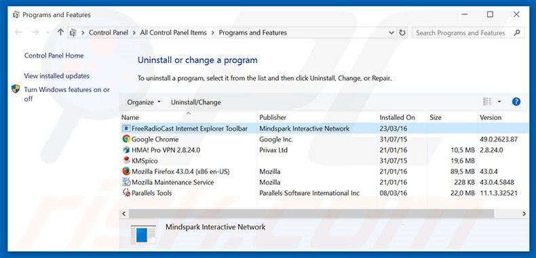The width and height of the screenshot is (536, 258).
Task: Expand the chevron before Control Panel breadcrumb
Action: pyautogui.click(x=83, y=33)
